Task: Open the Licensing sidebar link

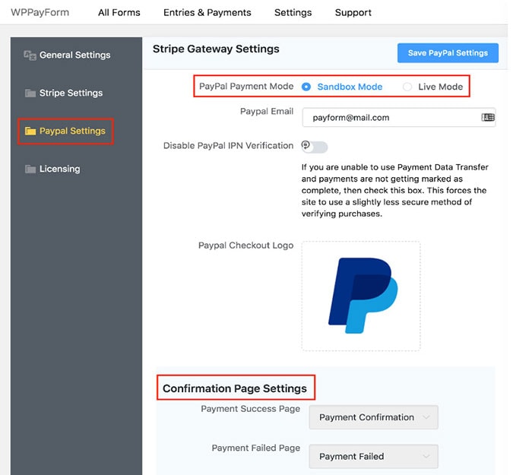Action: tap(59, 169)
